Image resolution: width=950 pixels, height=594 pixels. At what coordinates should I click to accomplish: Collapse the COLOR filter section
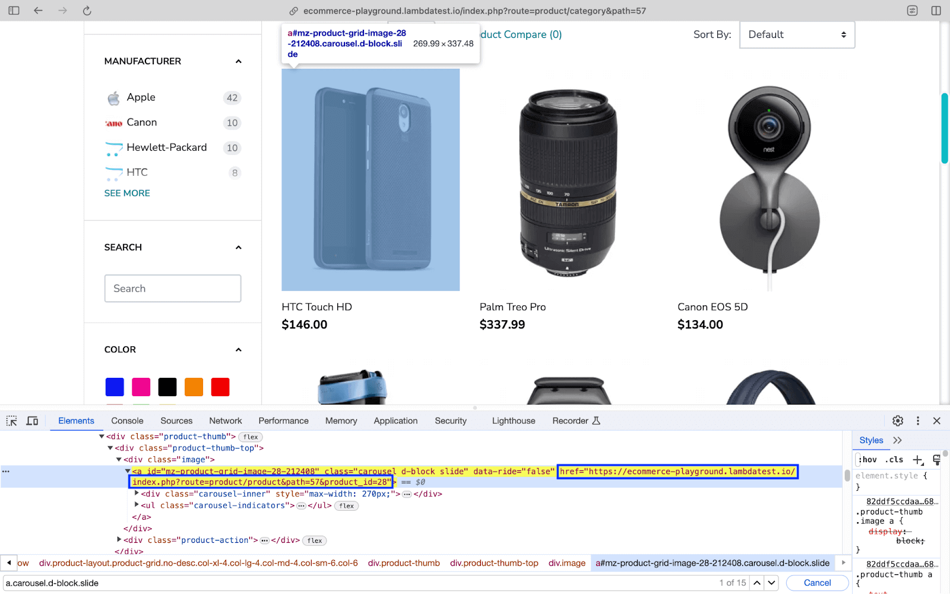239,350
